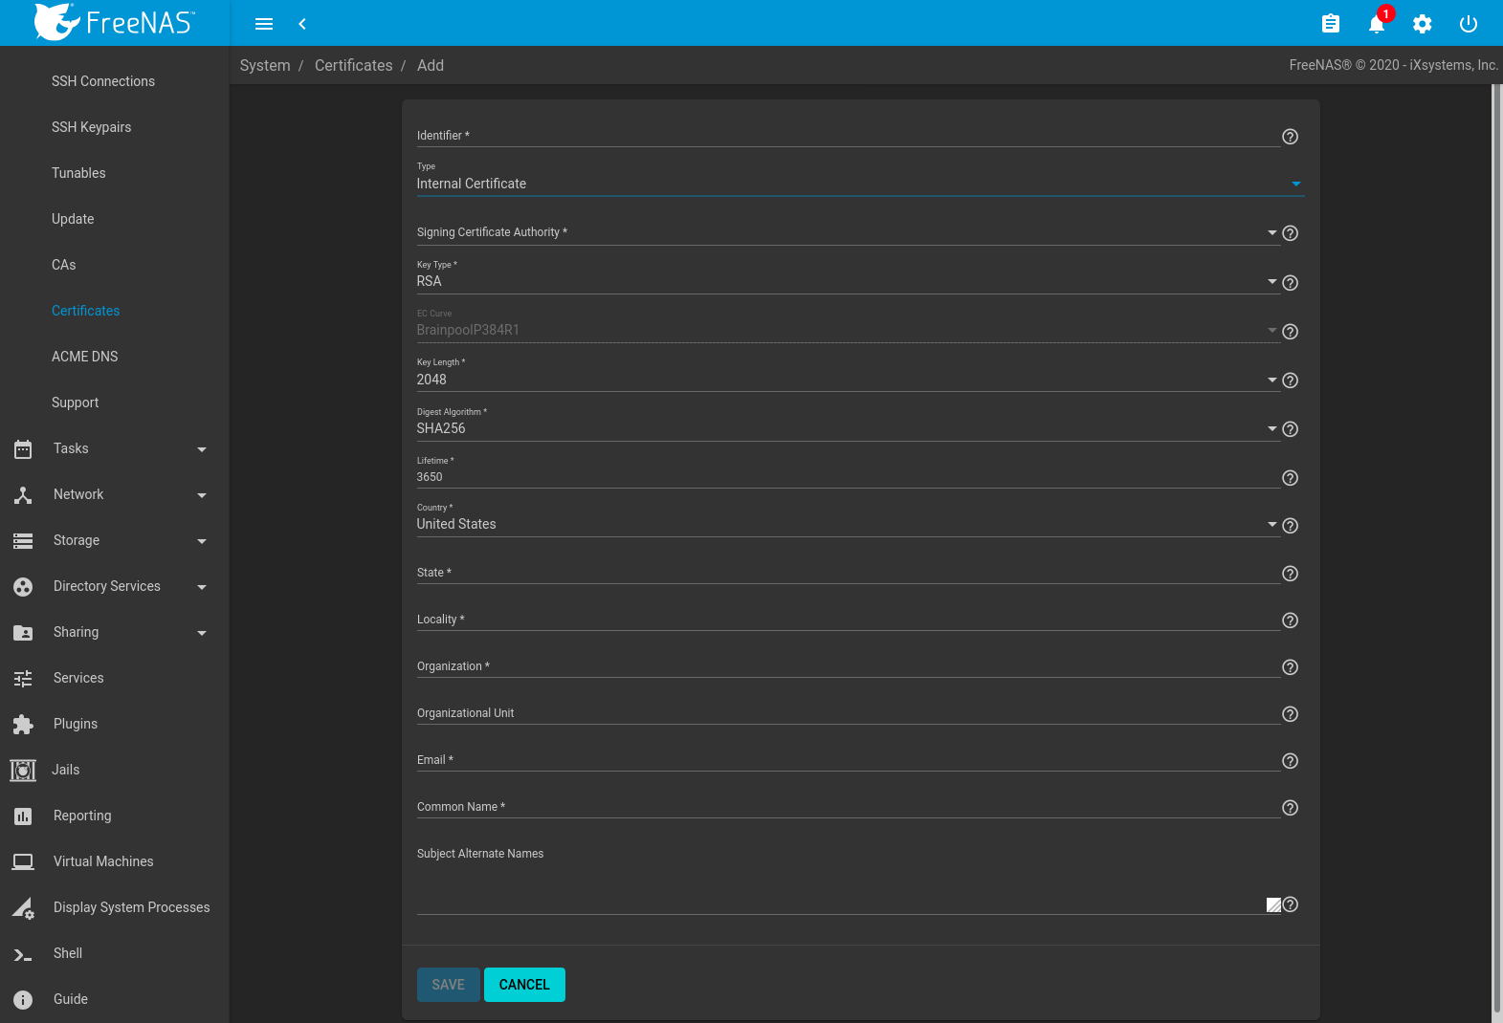Click into the Email input field
Screen dimensions: 1503x1023
[847, 760]
